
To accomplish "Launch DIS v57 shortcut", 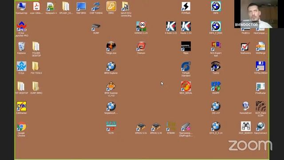I will click(x=216, y=106).
